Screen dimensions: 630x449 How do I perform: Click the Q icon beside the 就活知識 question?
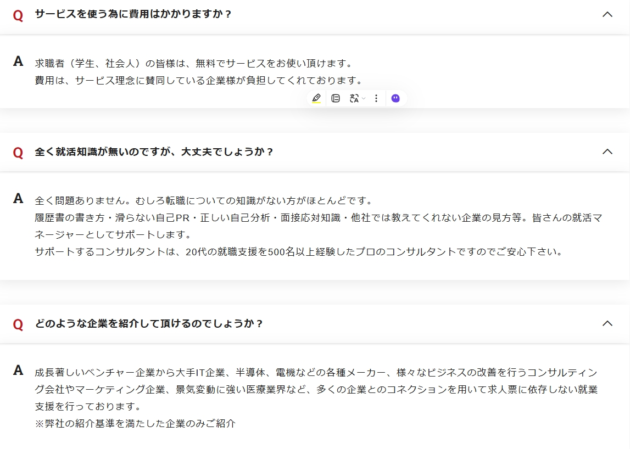point(17,152)
